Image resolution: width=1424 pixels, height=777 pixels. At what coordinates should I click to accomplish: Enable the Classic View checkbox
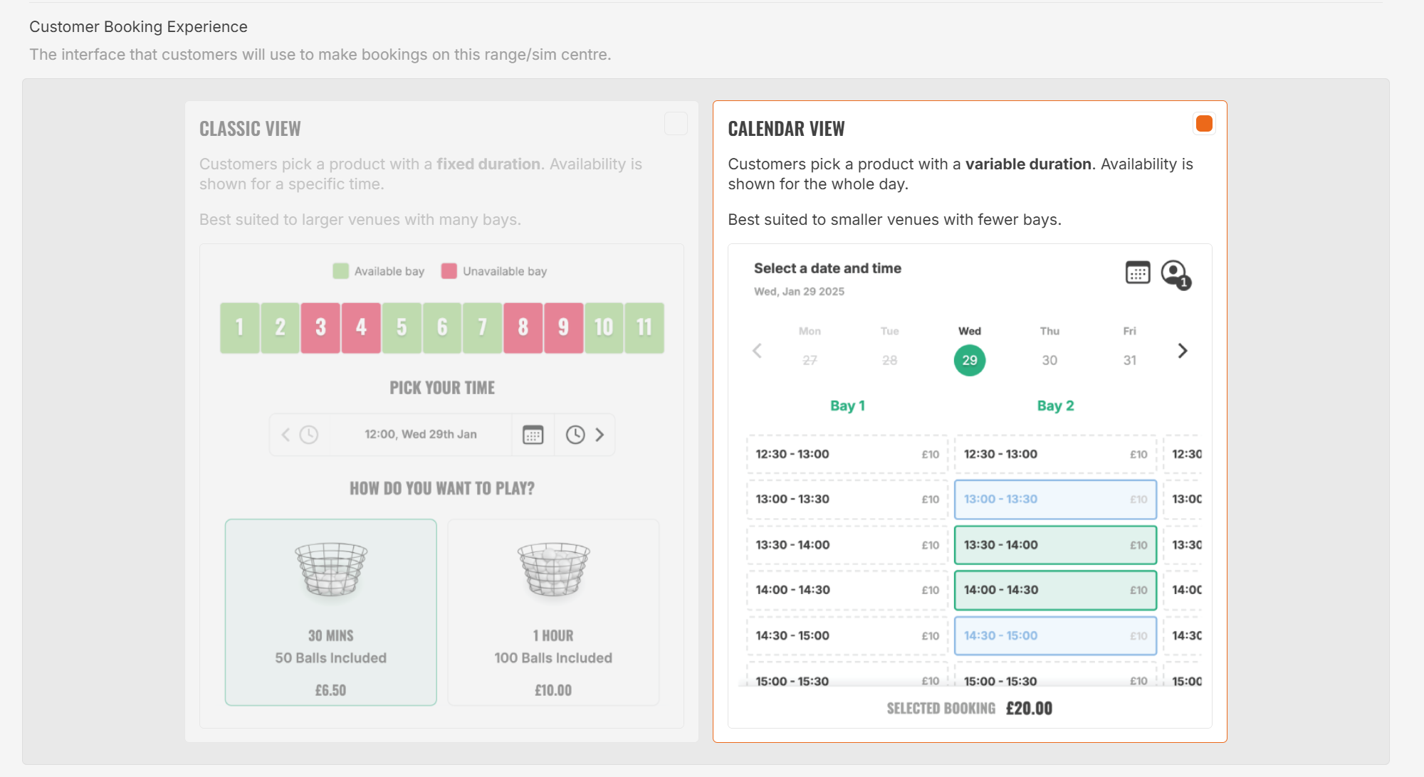pos(676,124)
